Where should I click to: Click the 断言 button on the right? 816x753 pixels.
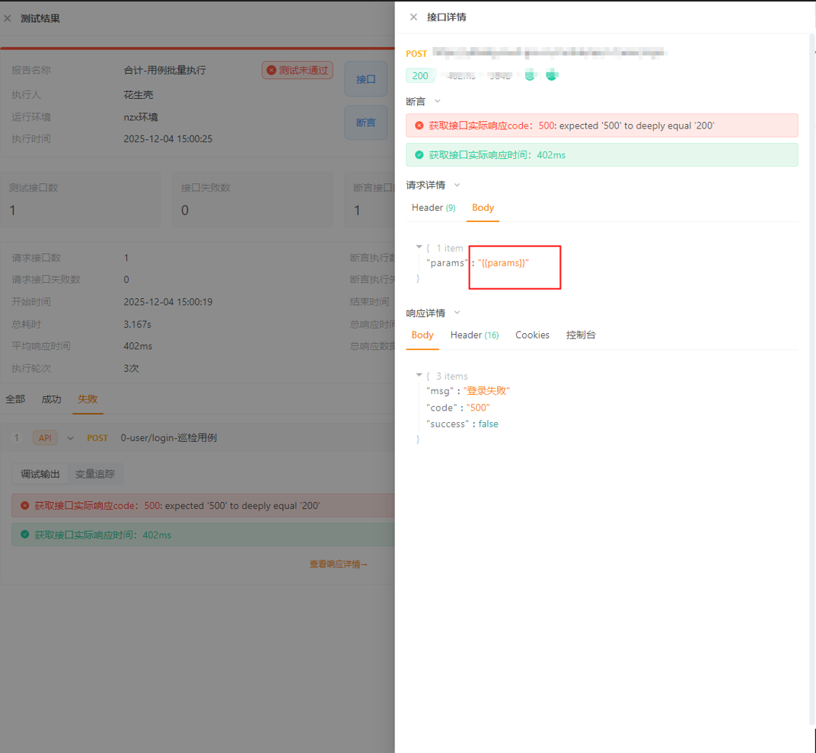pos(365,122)
